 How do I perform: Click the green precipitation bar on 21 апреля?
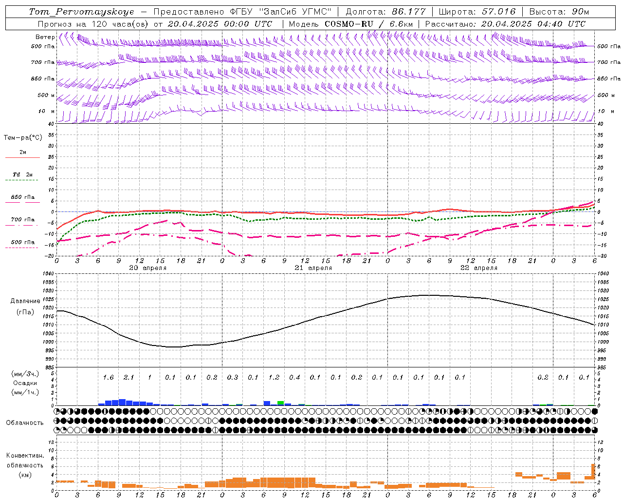[x=281, y=403]
